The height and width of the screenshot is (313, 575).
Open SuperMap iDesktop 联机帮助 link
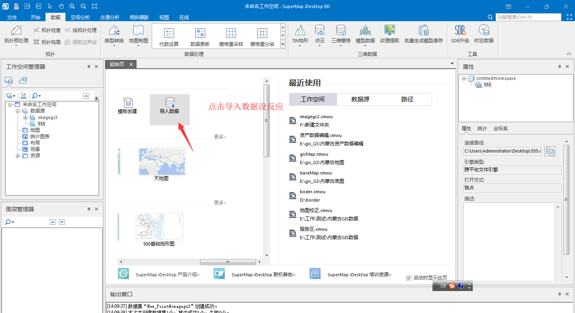tap(263, 275)
